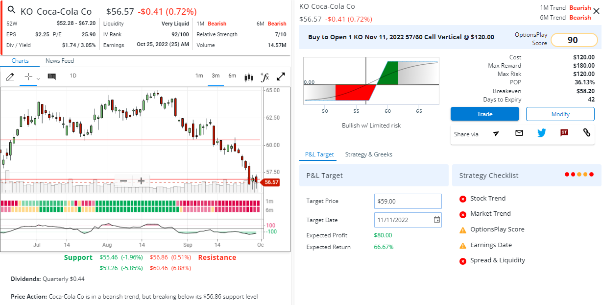
Task: Click resistance level $60.46 (6.88%)
Action: 170,268
